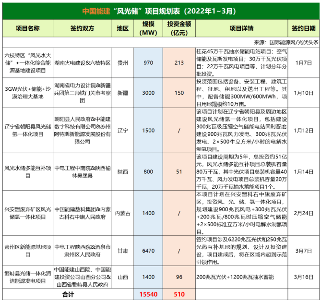
Task: Select the 贵州 region cell
Action: point(123,62)
